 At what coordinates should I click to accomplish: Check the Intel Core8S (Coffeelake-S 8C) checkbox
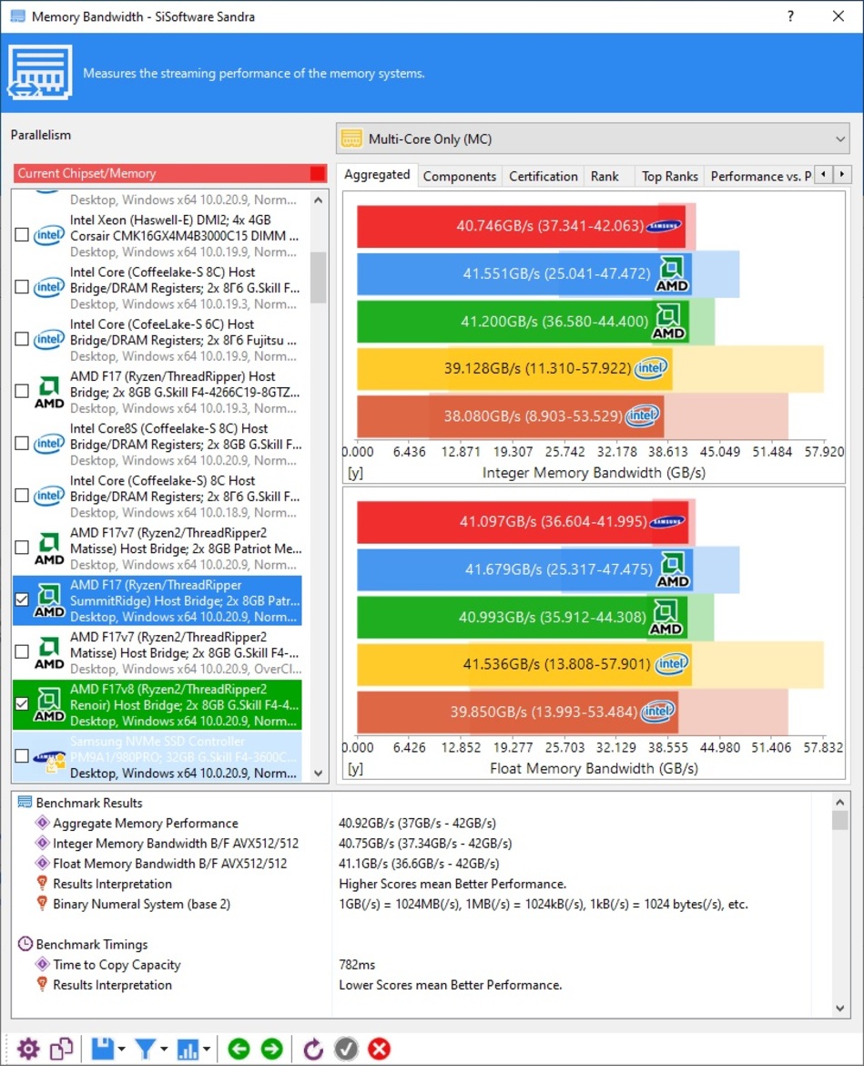pyautogui.click(x=22, y=444)
